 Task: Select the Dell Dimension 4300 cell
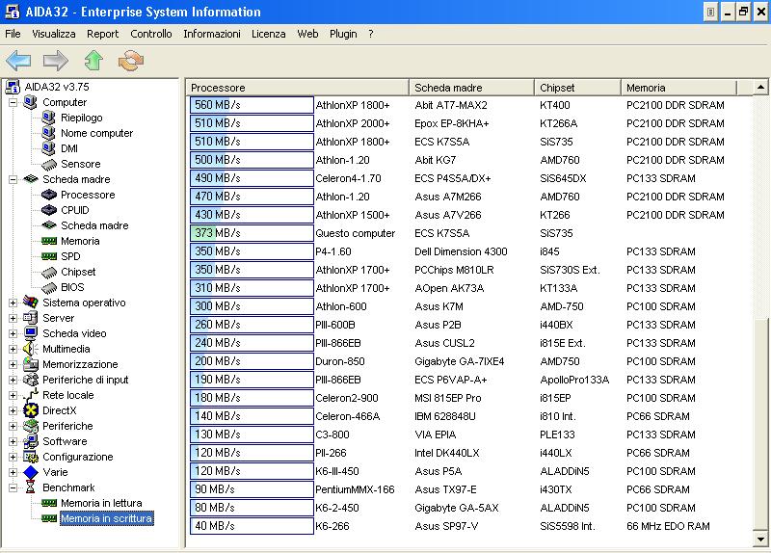461,251
